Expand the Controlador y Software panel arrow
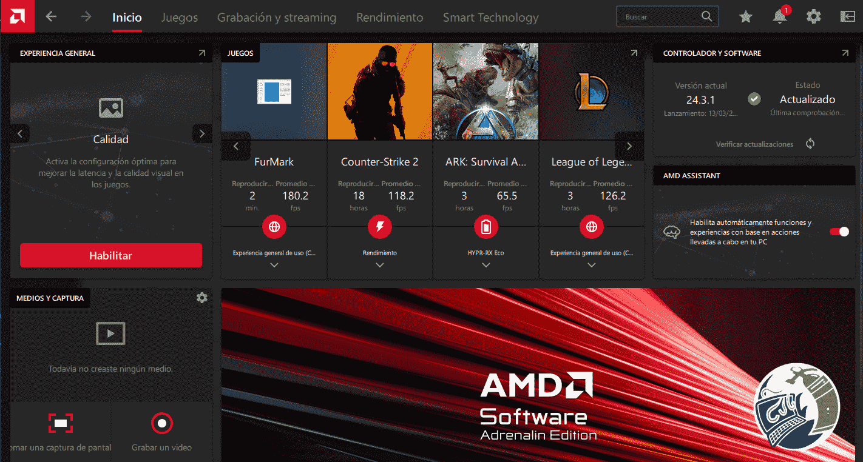863x462 pixels. tap(845, 53)
